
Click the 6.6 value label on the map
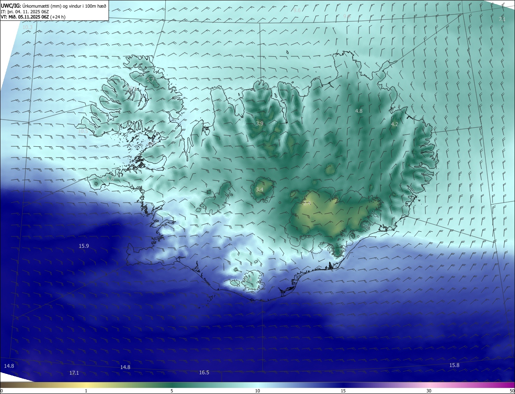(x=111, y=178)
